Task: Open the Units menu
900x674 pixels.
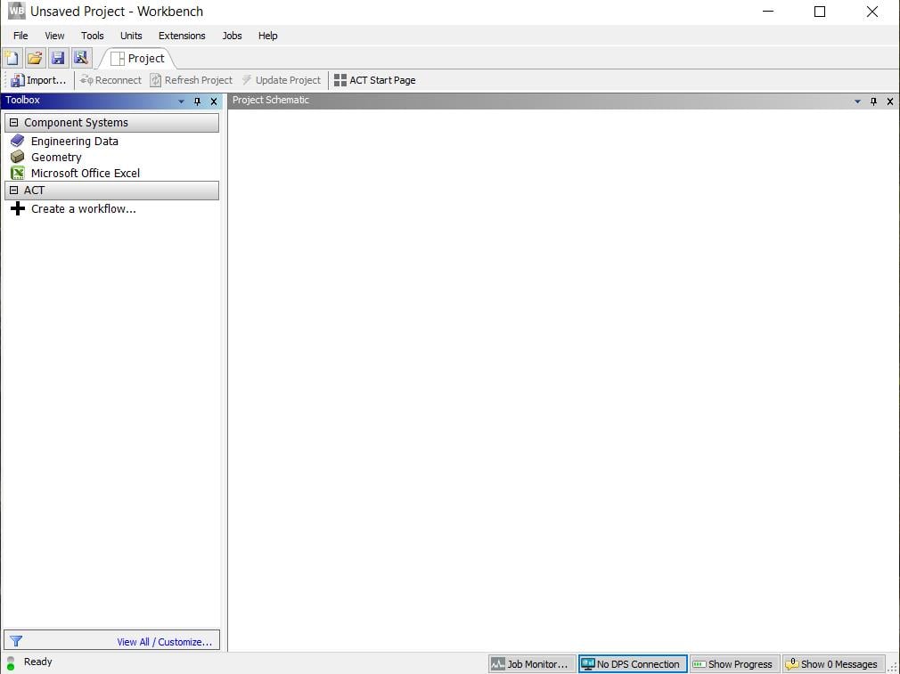Action: [x=131, y=36]
